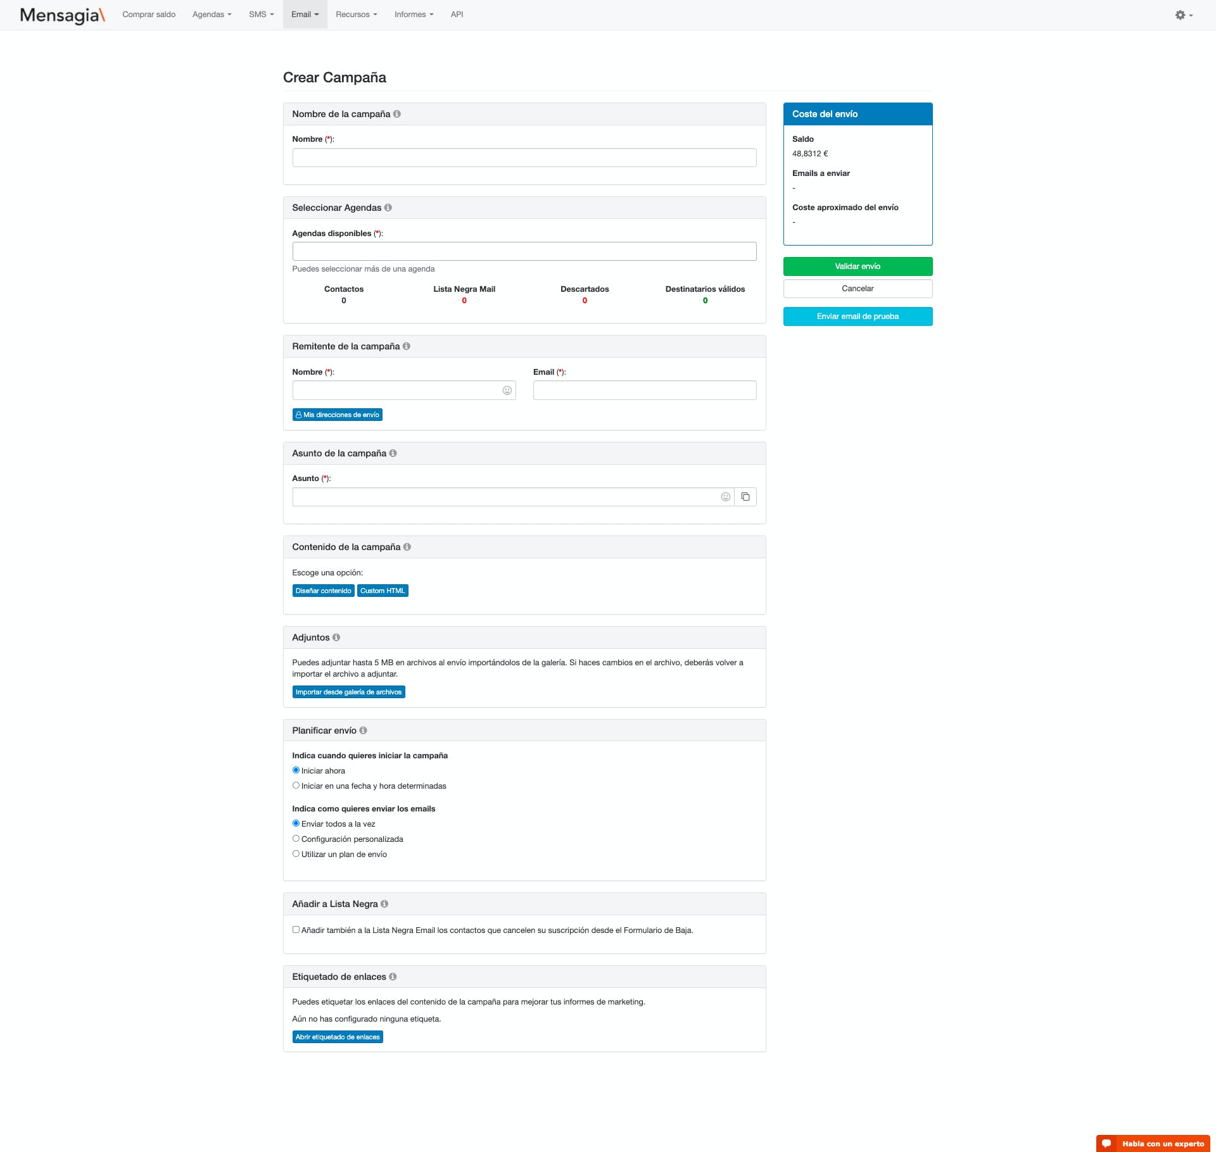This screenshot has height=1152, width=1216.
Task: Click info icon next to Seleccionar Agendas
Action: pos(388,208)
